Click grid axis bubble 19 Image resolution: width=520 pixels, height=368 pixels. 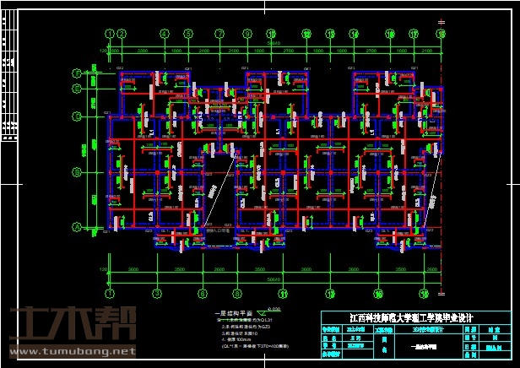pos(441,34)
